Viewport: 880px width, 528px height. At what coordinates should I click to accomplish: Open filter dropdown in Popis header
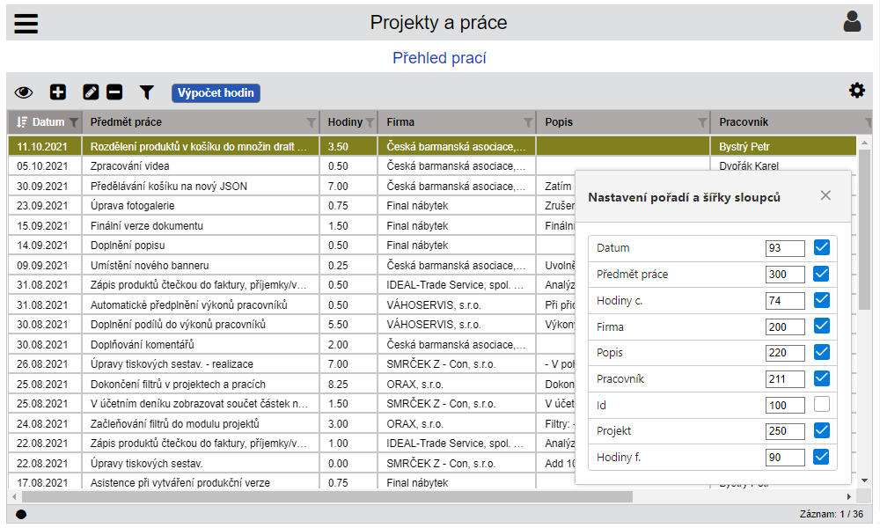pos(702,122)
